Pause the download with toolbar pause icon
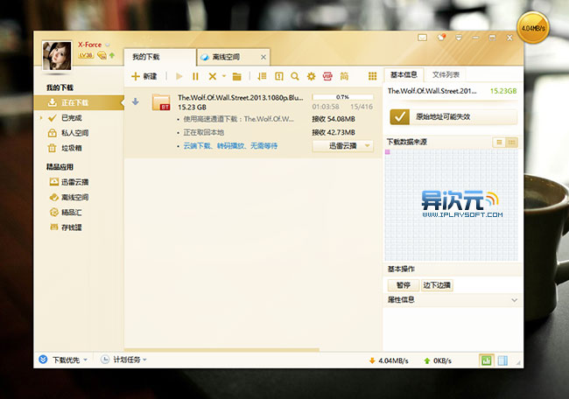Viewport: 569px width, 399px height. click(195, 76)
